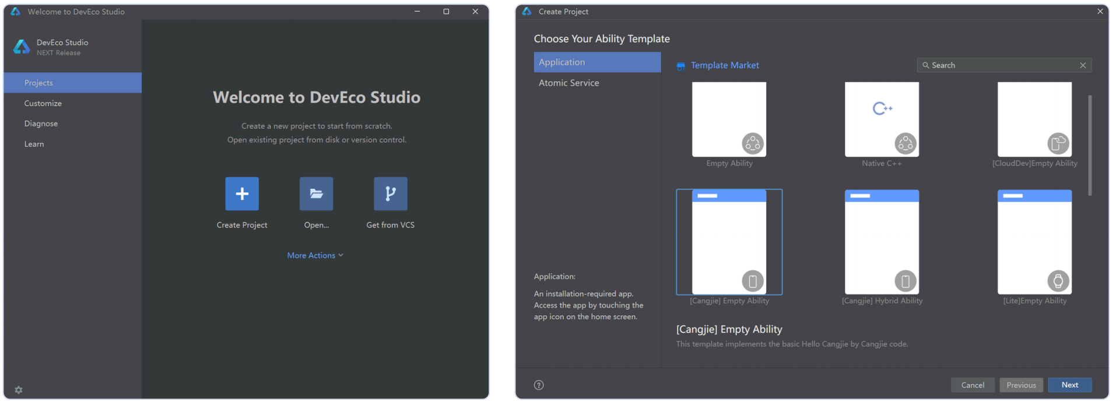Viewport: 1116px width, 409px height.
Task: Select the Application category
Action: click(x=597, y=62)
